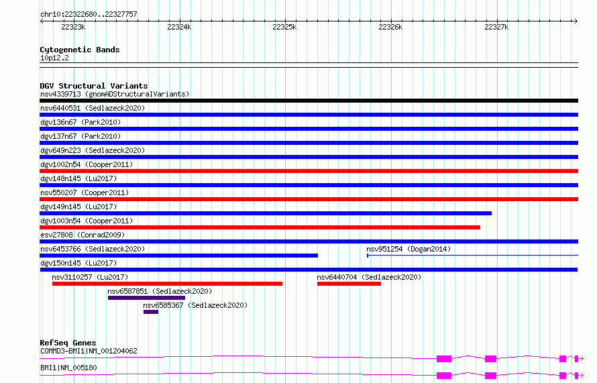Click the 22325k ruler position label
The image size is (597, 383).
[284, 27]
